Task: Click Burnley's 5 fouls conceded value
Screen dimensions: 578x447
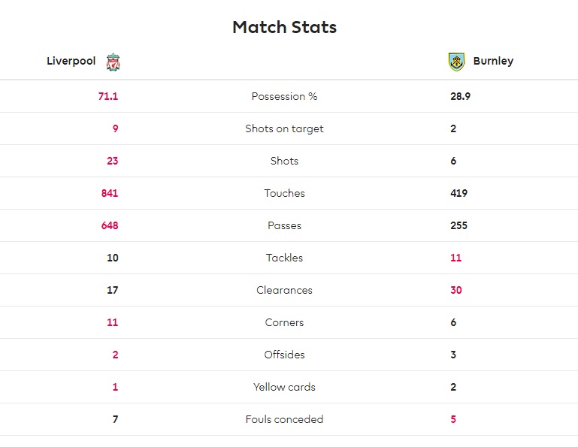Action: pyautogui.click(x=453, y=419)
